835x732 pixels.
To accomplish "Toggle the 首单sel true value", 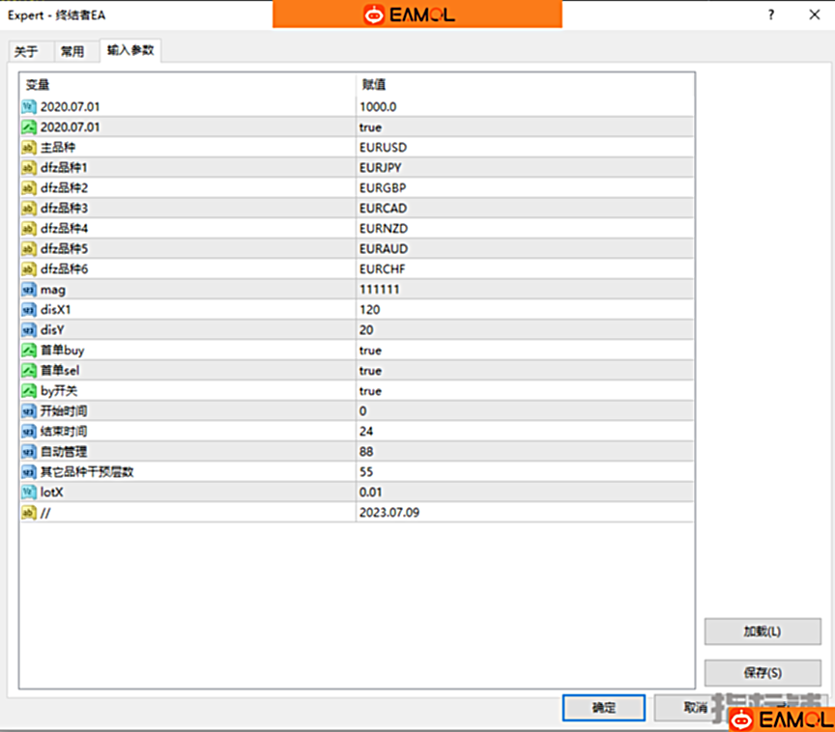I will coord(370,371).
